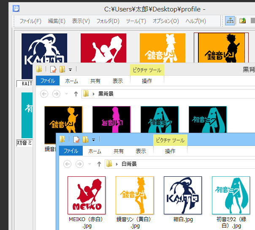Open the ファイル(F) menu in the viewer
This screenshot has height=230, width=255.
(x=30, y=21)
